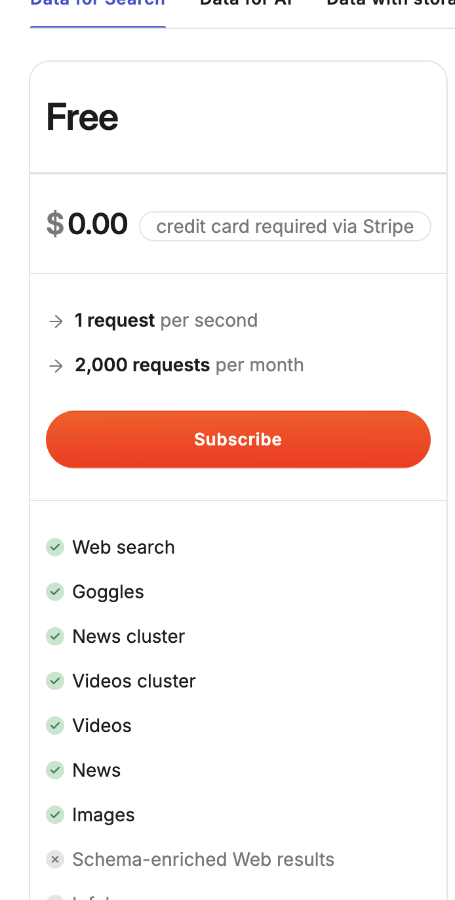Click the Videos checkmark icon
Viewport: 455px width, 900px height.
(x=55, y=726)
